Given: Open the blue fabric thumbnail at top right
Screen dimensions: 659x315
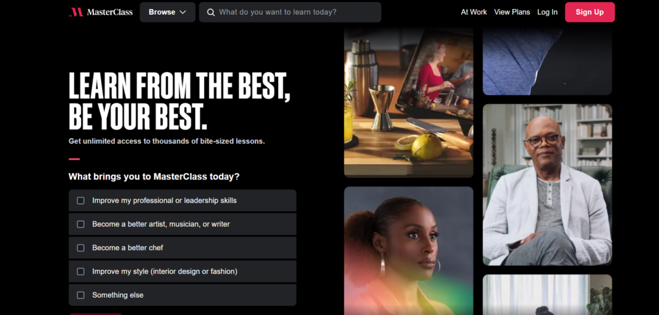Looking at the screenshot, I should 547,61.
